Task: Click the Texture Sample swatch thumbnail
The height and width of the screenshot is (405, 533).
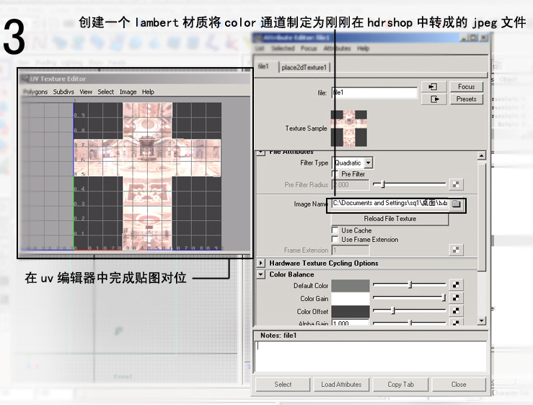Action: pos(349,129)
